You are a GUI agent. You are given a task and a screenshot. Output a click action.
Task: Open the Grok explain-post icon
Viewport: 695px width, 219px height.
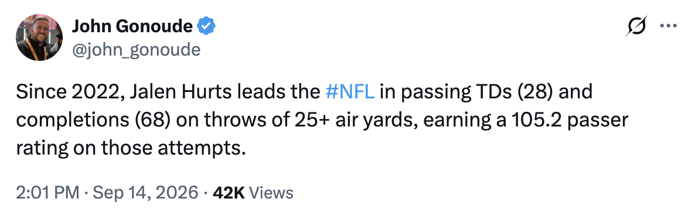[x=636, y=26]
